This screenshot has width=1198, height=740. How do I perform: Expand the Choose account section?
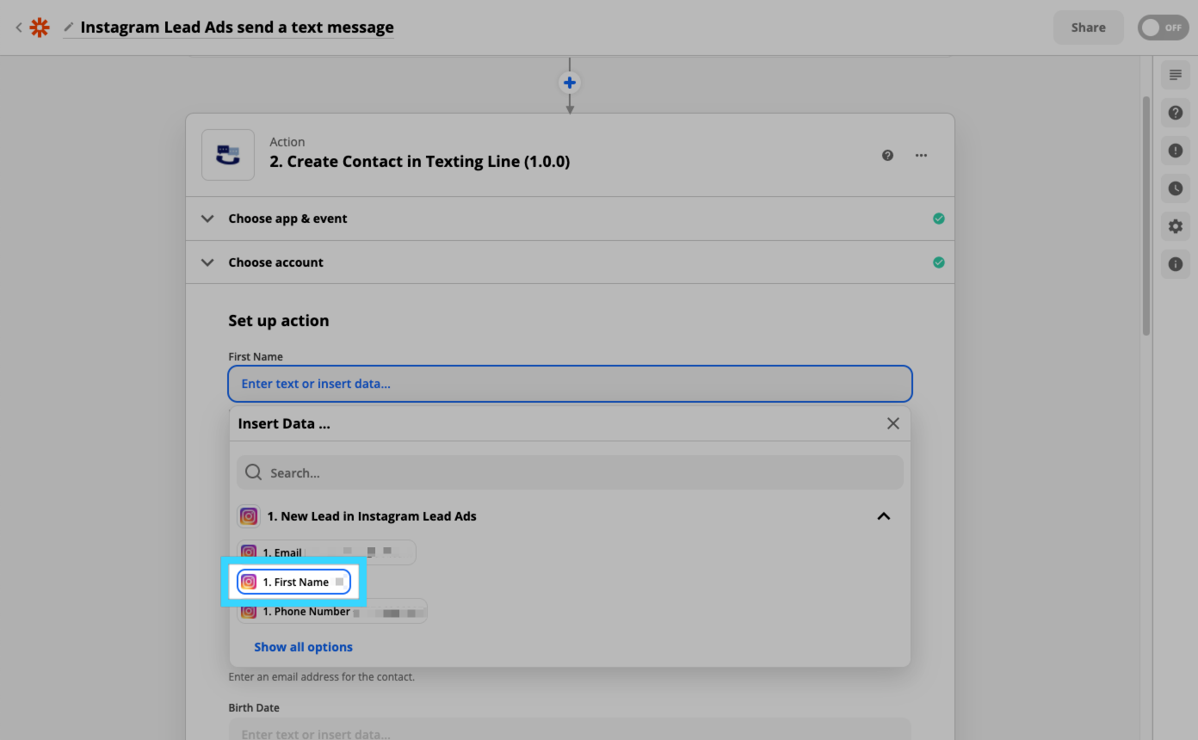click(x=570, y=262)
